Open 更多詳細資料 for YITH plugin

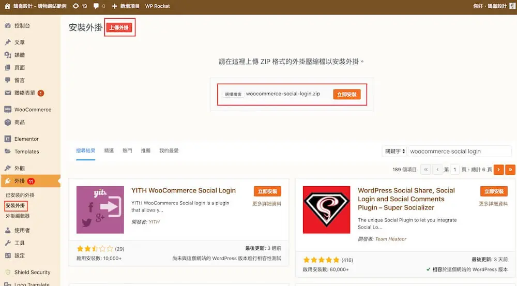[267, 204]
